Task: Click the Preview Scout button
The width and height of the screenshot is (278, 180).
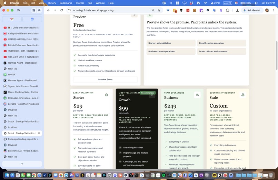Action: coord(105,80)
